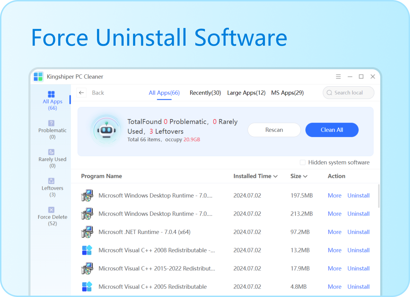Screen dimensions: 410x297
Task: Sort by Size column arrow
Action: pos(305,177)
